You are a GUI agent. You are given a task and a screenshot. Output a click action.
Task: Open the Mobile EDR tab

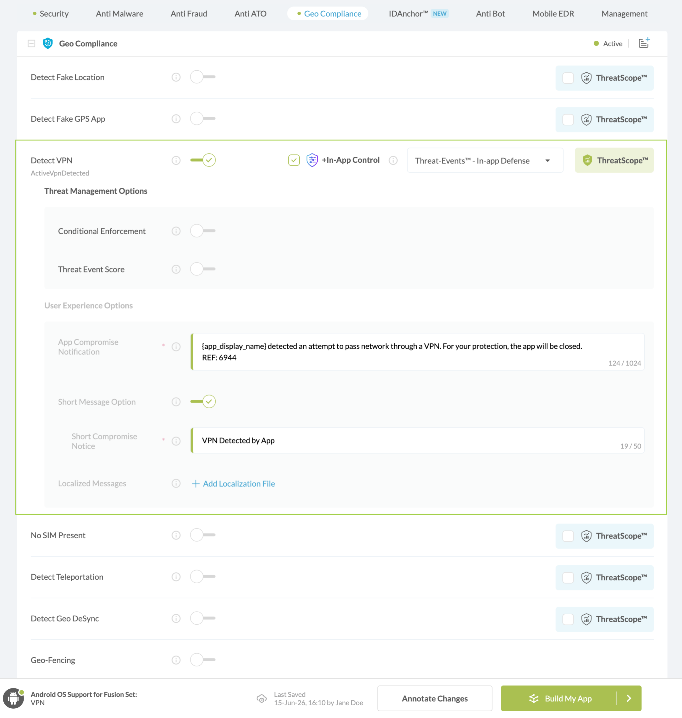click(553, 13)
